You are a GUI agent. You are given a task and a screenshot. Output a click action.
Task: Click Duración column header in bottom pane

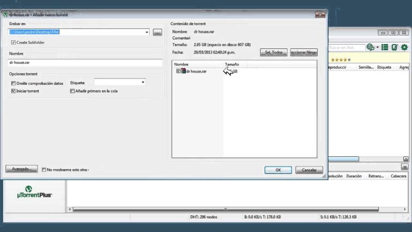[x=354, y=176]
